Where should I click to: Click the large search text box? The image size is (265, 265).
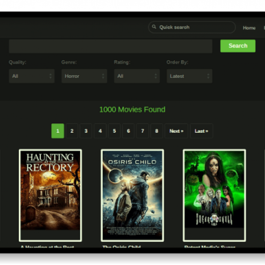coord(111,46)
